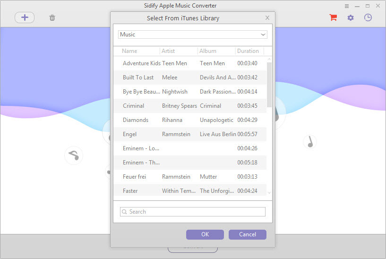Click duration 00:05:57 cell

click(248, 134)
